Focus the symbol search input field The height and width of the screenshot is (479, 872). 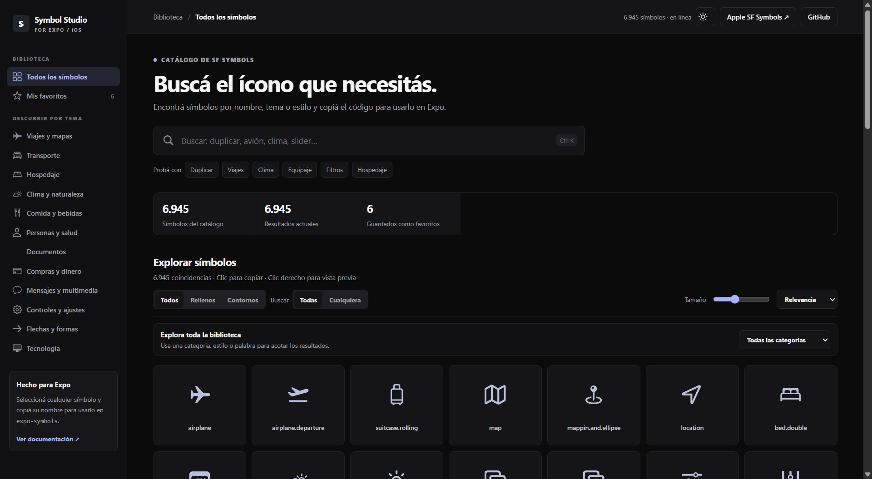coord(369,140)
